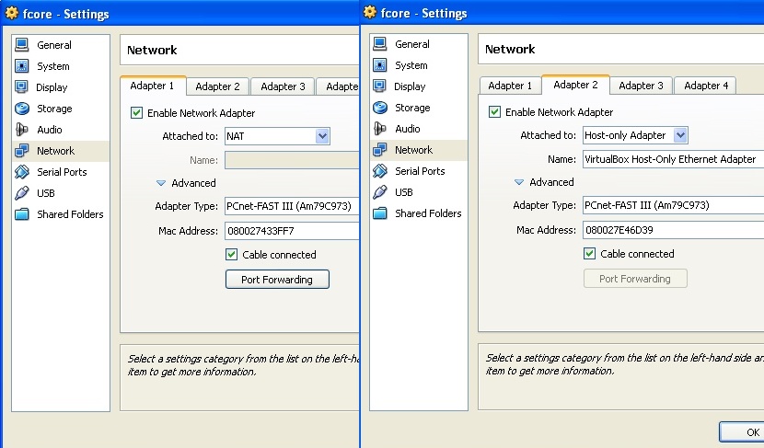Click USB plug icon in left settings window
The width and height of the screenshot is (764, 448).
22,193
